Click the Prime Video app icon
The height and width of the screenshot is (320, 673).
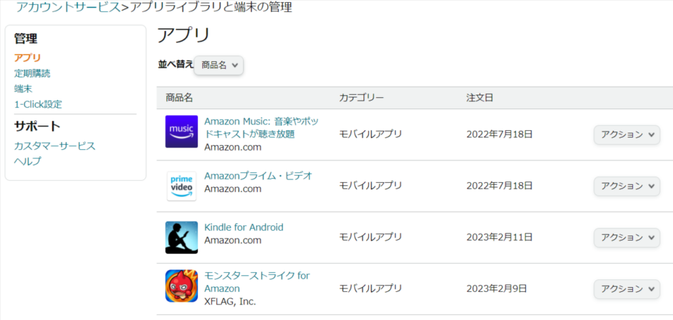[x=181, y=186]
